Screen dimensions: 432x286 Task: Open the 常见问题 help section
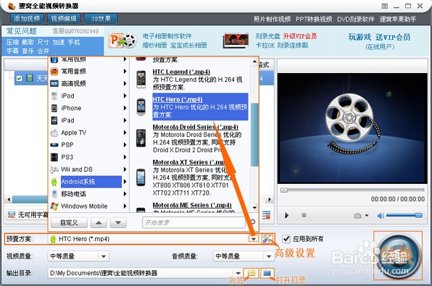[x=22, y=31]
